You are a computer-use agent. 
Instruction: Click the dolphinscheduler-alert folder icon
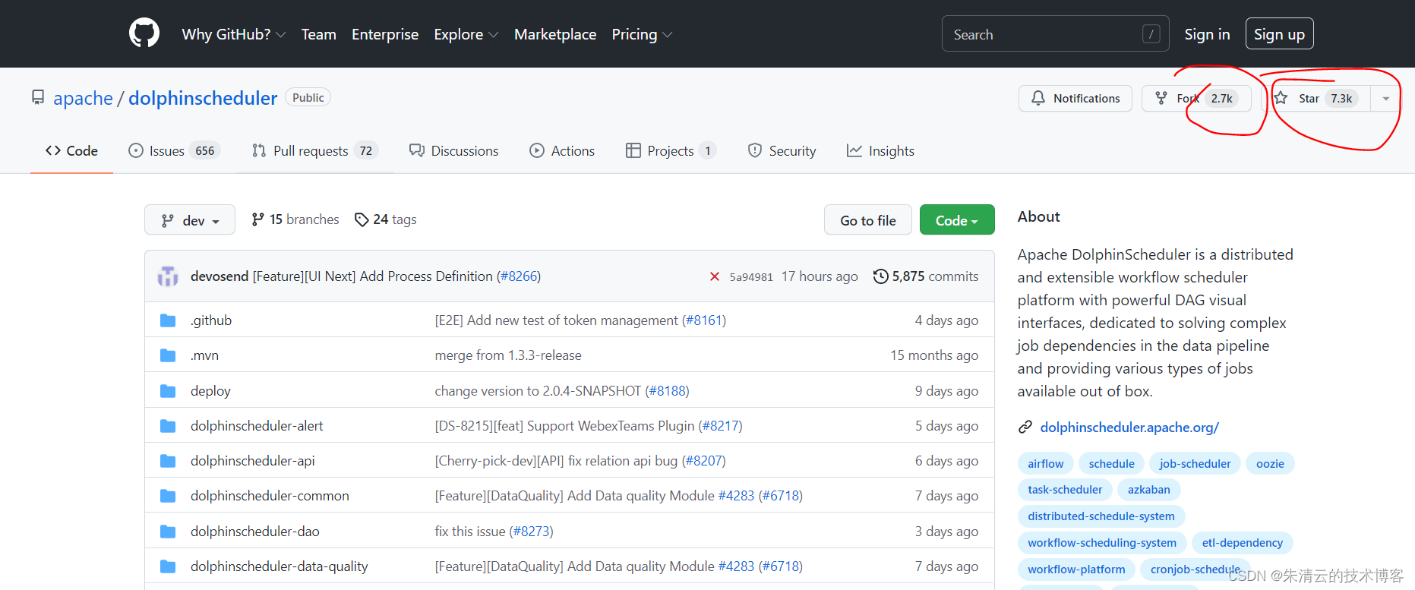coord(168,426)
